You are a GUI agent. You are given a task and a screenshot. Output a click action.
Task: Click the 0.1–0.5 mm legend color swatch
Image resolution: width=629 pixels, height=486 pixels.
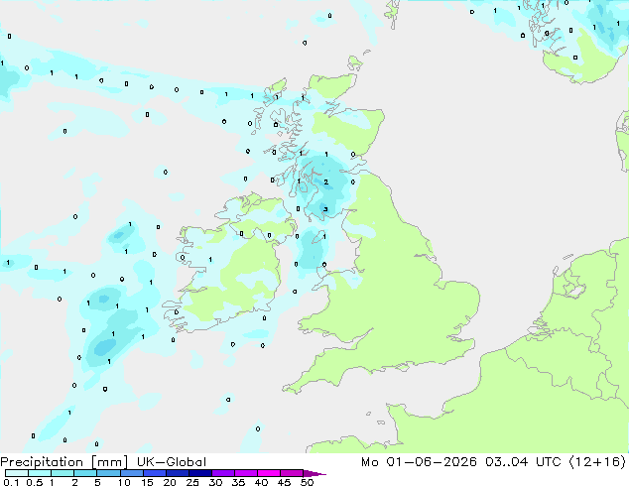point(17,473)
